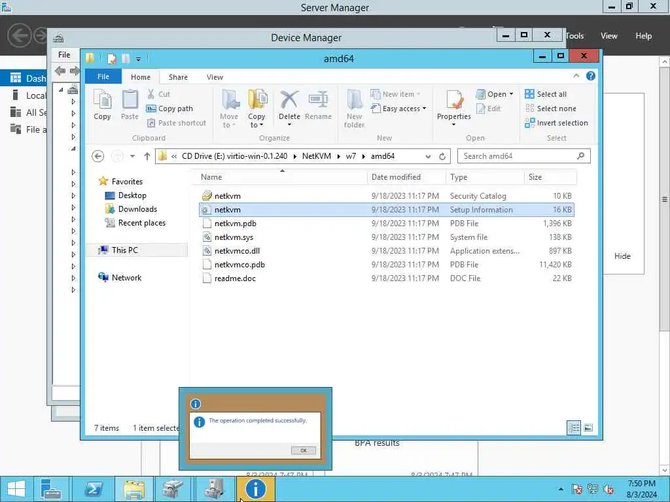Click Select all in ribbon

[546, 94]
